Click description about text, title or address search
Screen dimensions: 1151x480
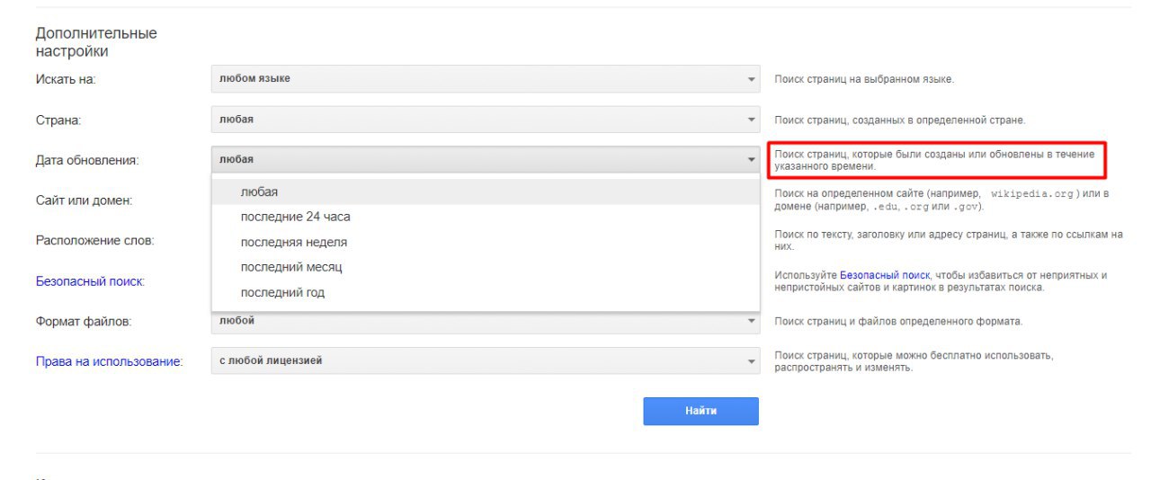coord(949,240)
